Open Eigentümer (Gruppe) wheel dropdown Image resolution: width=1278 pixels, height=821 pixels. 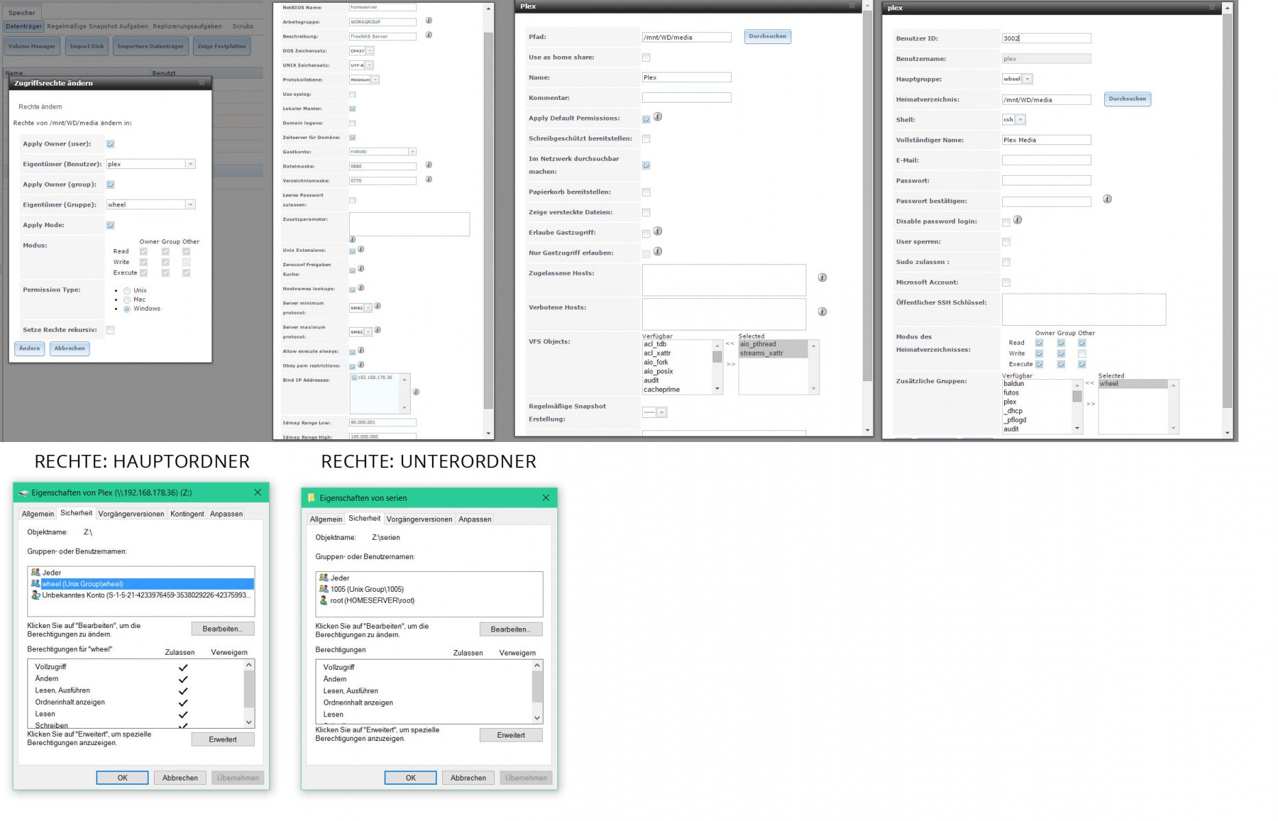point(190,205)
